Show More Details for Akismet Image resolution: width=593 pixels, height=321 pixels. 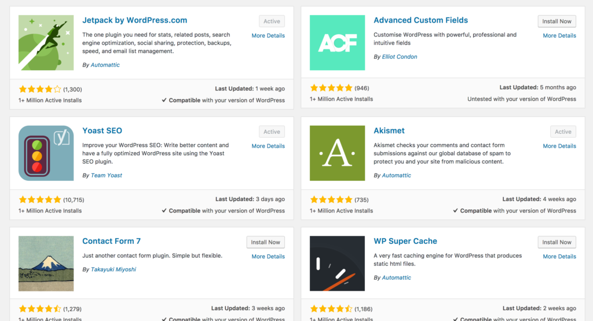point(559,146)
